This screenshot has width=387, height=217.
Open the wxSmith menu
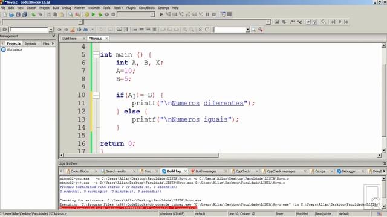pyautogui.click(x=94, y=8)
